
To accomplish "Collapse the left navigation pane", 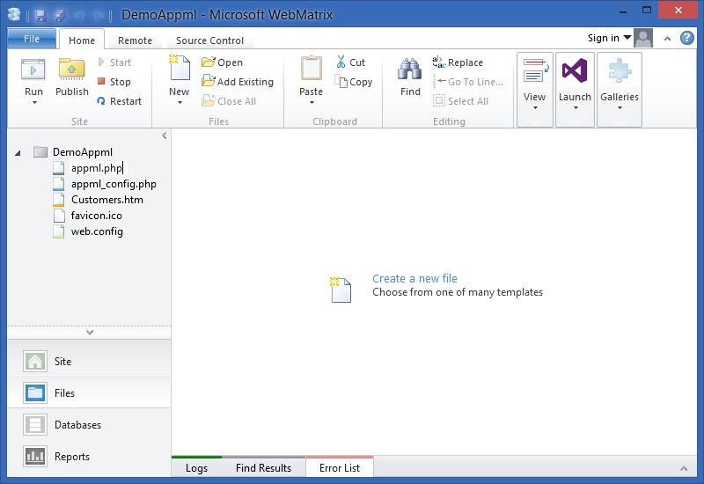I will tap(165, 136).
